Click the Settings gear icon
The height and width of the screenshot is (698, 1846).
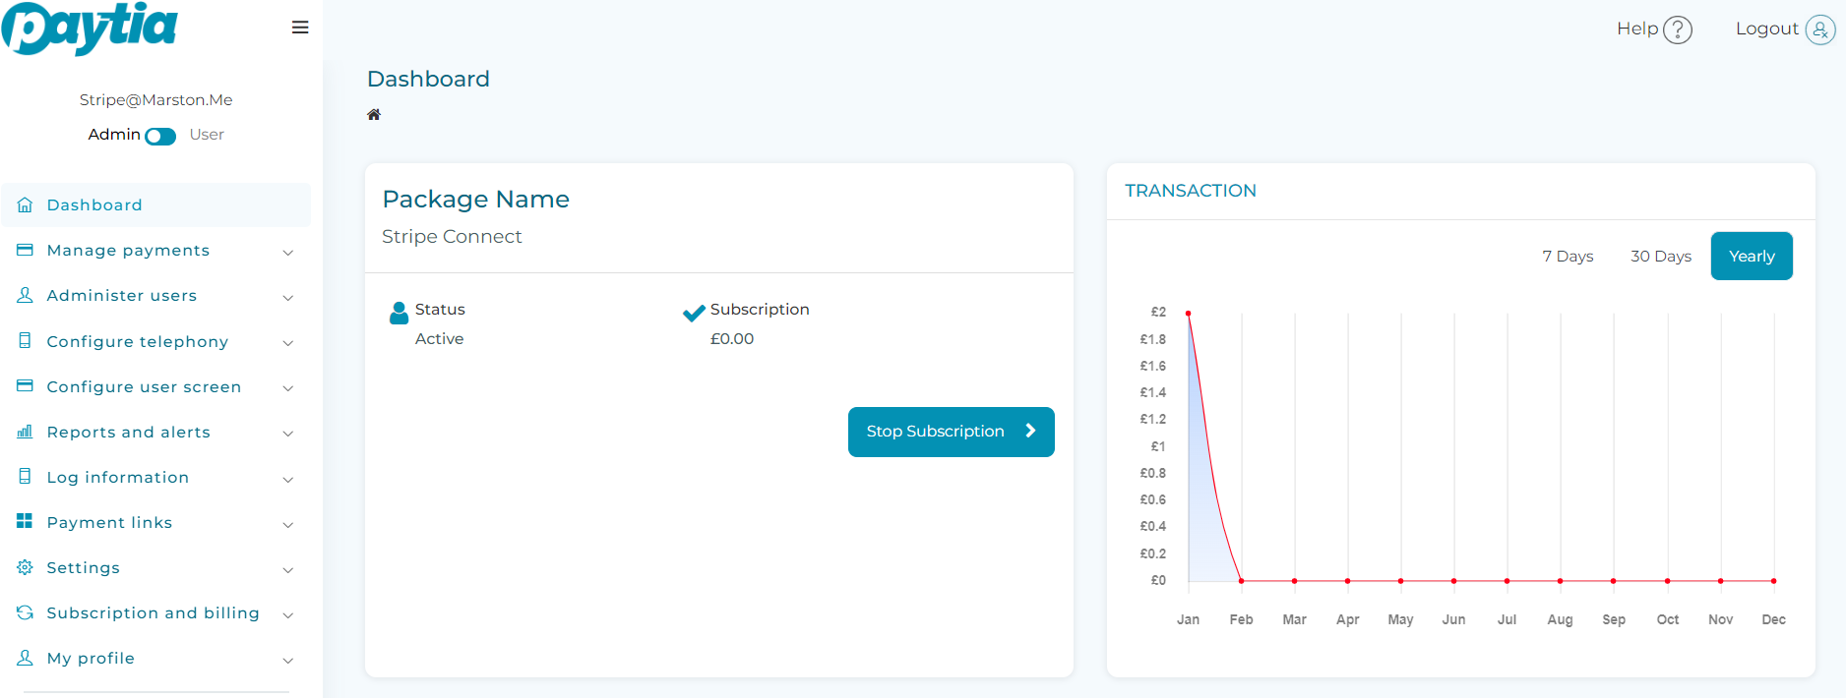[x=25, y=567]
